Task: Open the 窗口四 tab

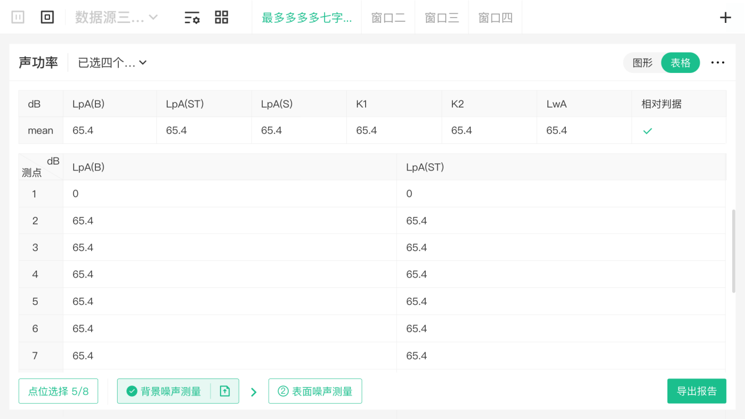Action: [x=495, y=18]
